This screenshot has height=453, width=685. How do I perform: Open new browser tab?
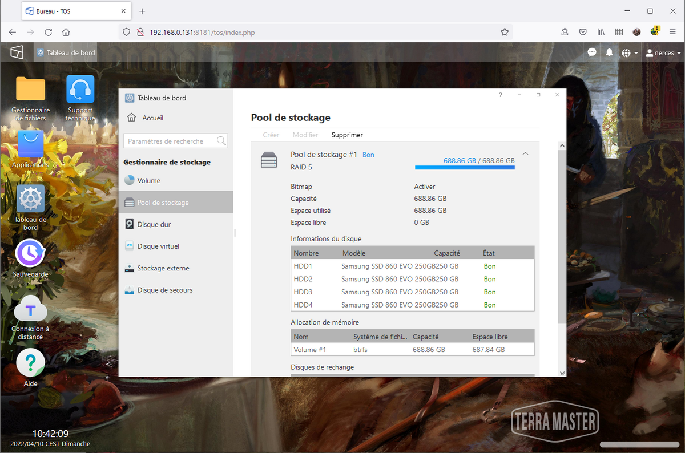click(142, 11)
